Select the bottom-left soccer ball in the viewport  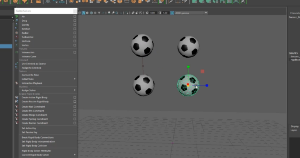click(x=144, y=85)
